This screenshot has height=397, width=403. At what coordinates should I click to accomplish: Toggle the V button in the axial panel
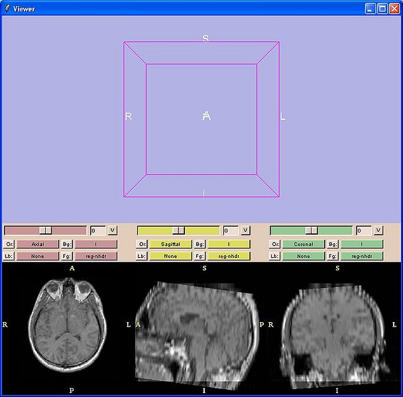pos(112,231)
